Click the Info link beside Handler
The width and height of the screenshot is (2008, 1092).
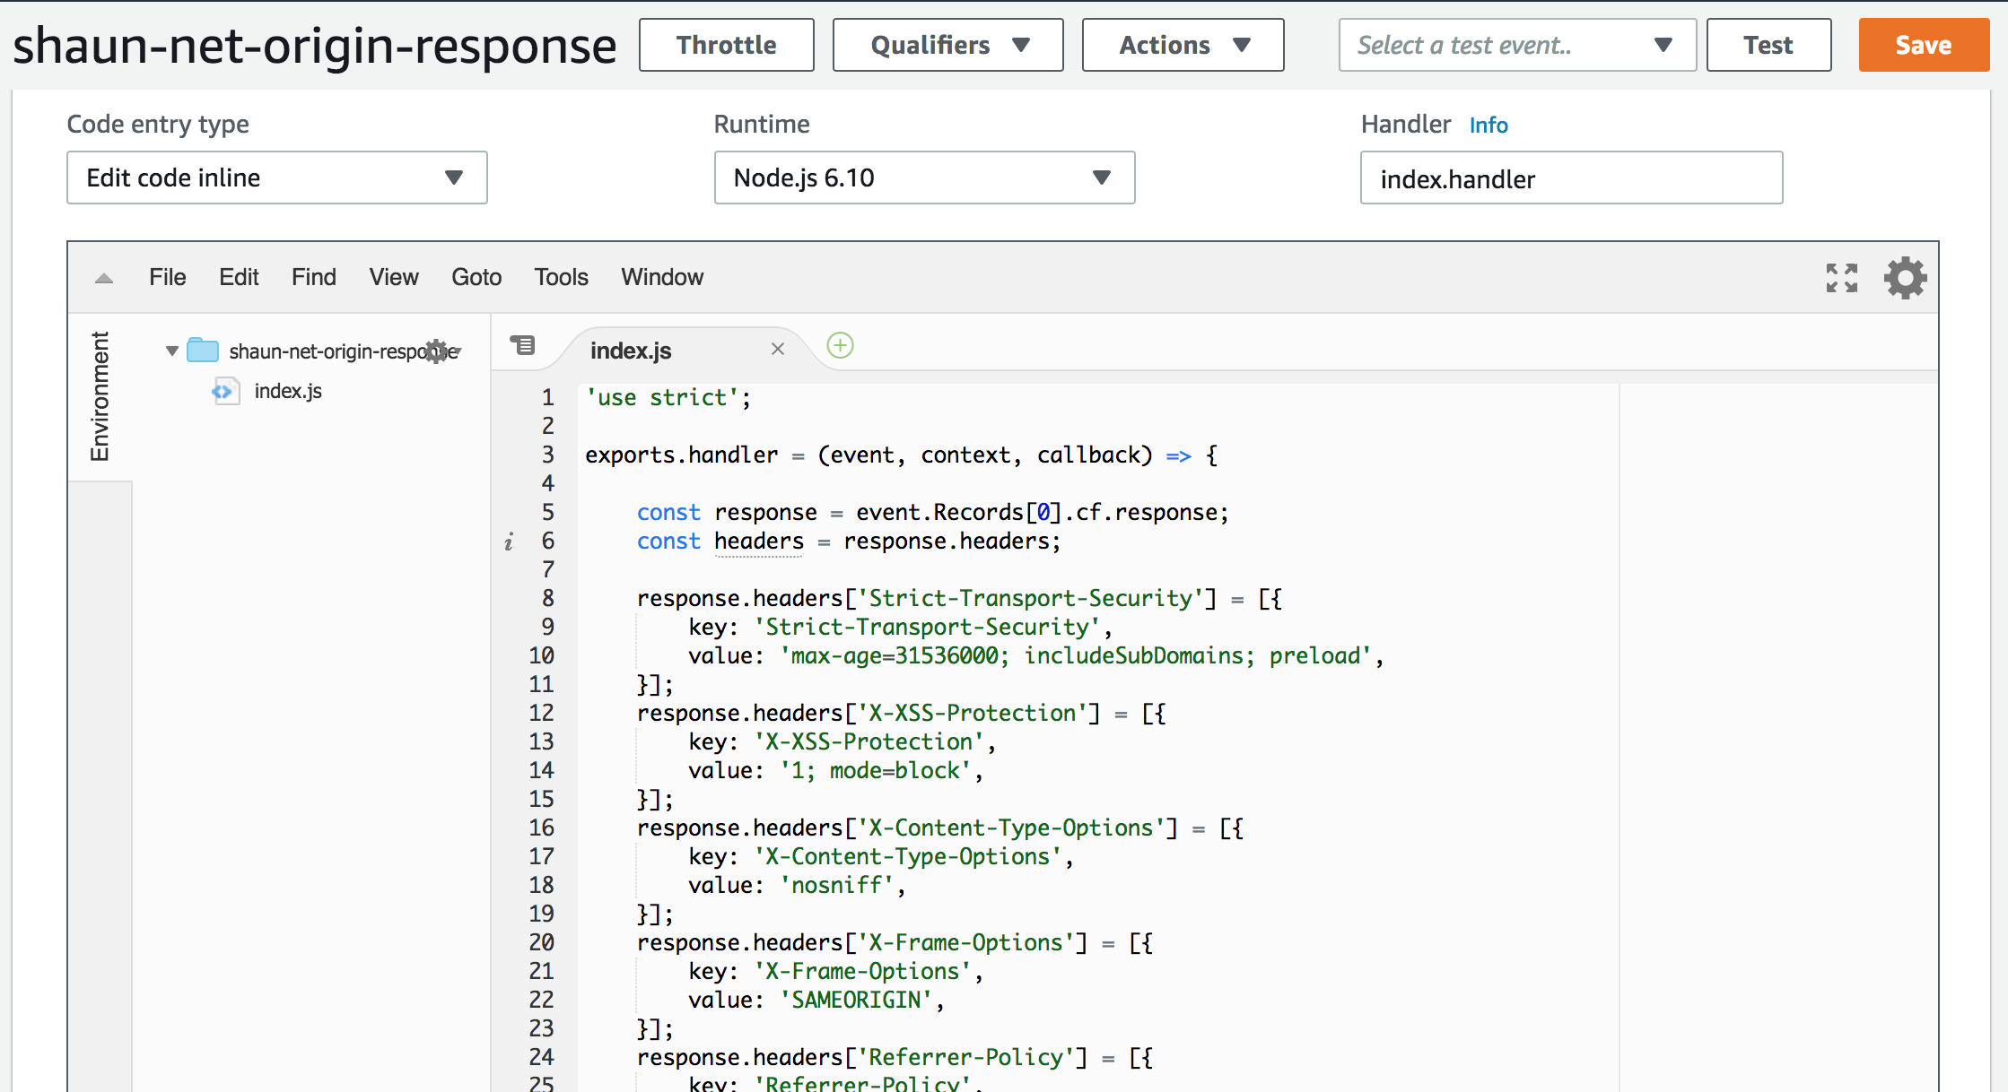1488,125
